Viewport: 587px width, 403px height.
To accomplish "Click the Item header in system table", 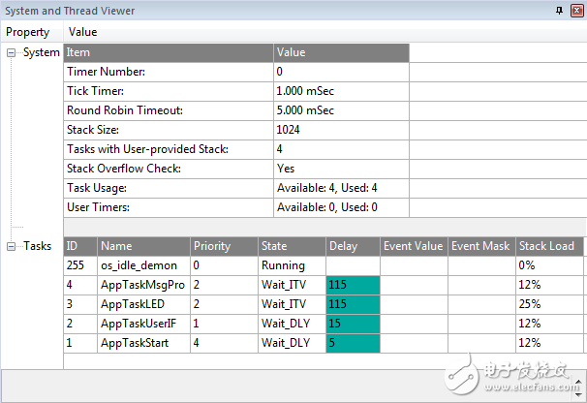I will (169, 52).
